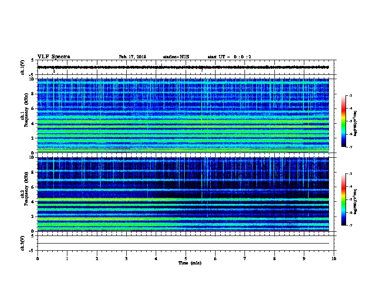Click the "-3" tick on ch.2 colorbar

(350, 174)
